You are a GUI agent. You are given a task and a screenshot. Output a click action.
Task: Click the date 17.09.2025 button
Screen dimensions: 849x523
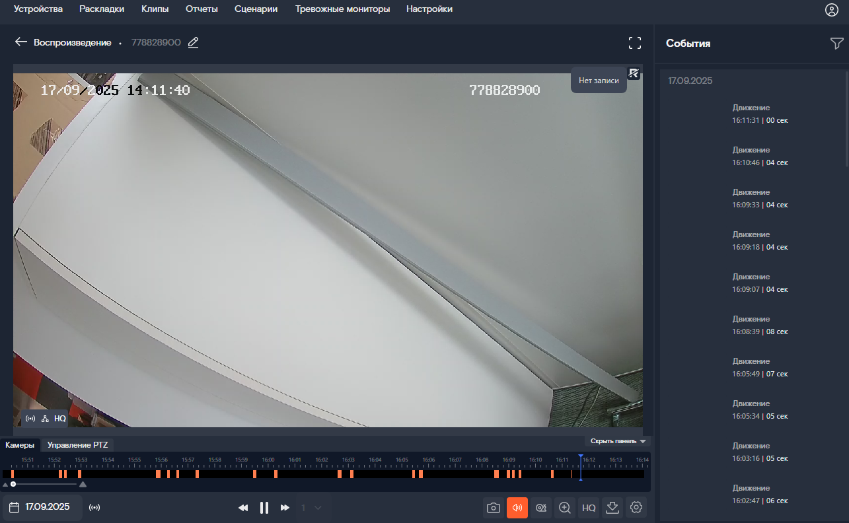pos(42,508)
